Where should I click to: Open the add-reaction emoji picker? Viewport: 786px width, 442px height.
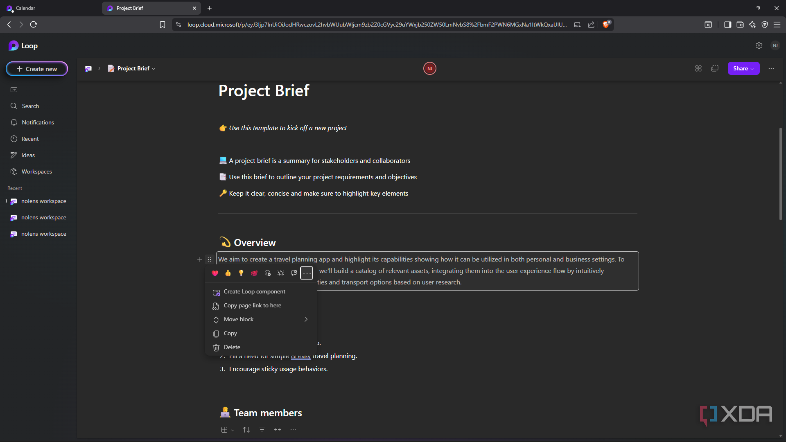(268, 273)
